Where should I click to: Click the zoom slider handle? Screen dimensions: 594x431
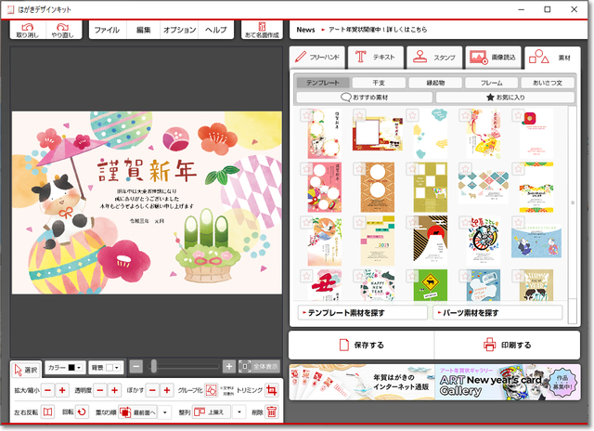[154, 367]
